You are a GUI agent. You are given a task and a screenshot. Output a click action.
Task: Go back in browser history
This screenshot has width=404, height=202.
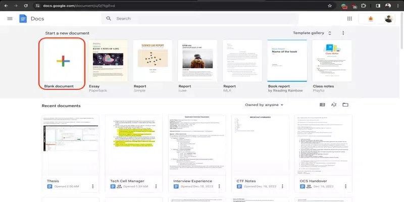click(6, 6)
